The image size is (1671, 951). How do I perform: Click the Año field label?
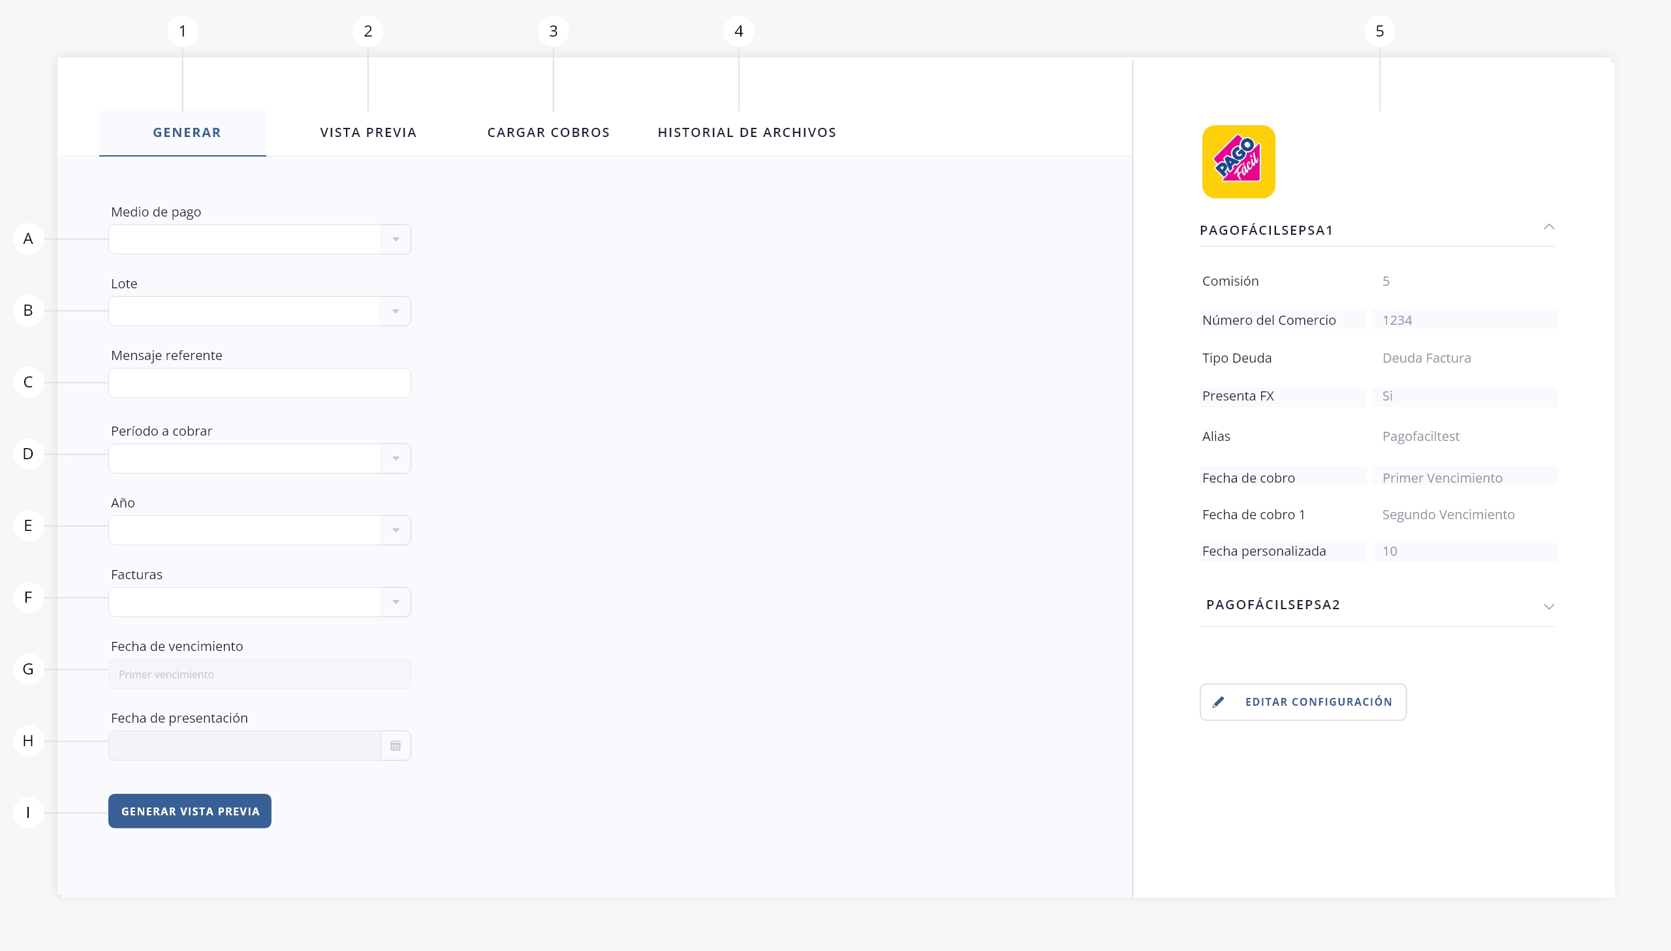click(123, 503)
